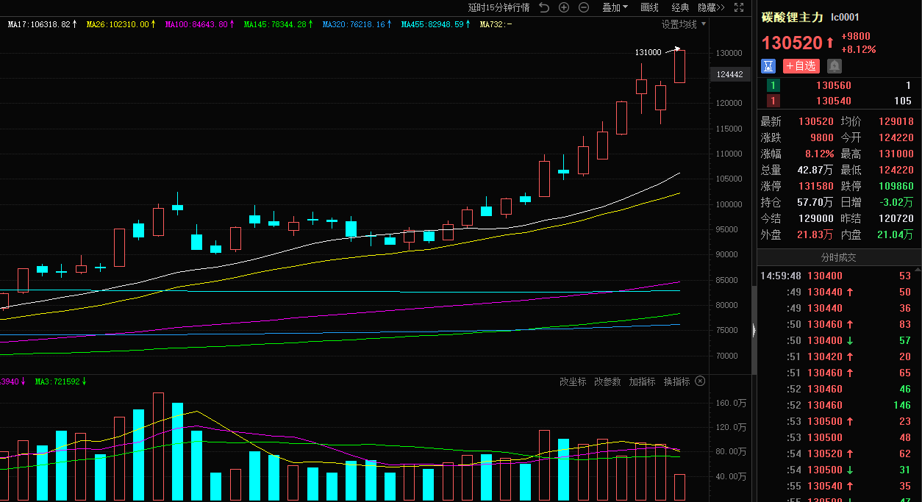Click the 分时成交 tick trades header
The height and width of the screenshot is (502, 922).
pyautogui.click(x=838, y=258)
